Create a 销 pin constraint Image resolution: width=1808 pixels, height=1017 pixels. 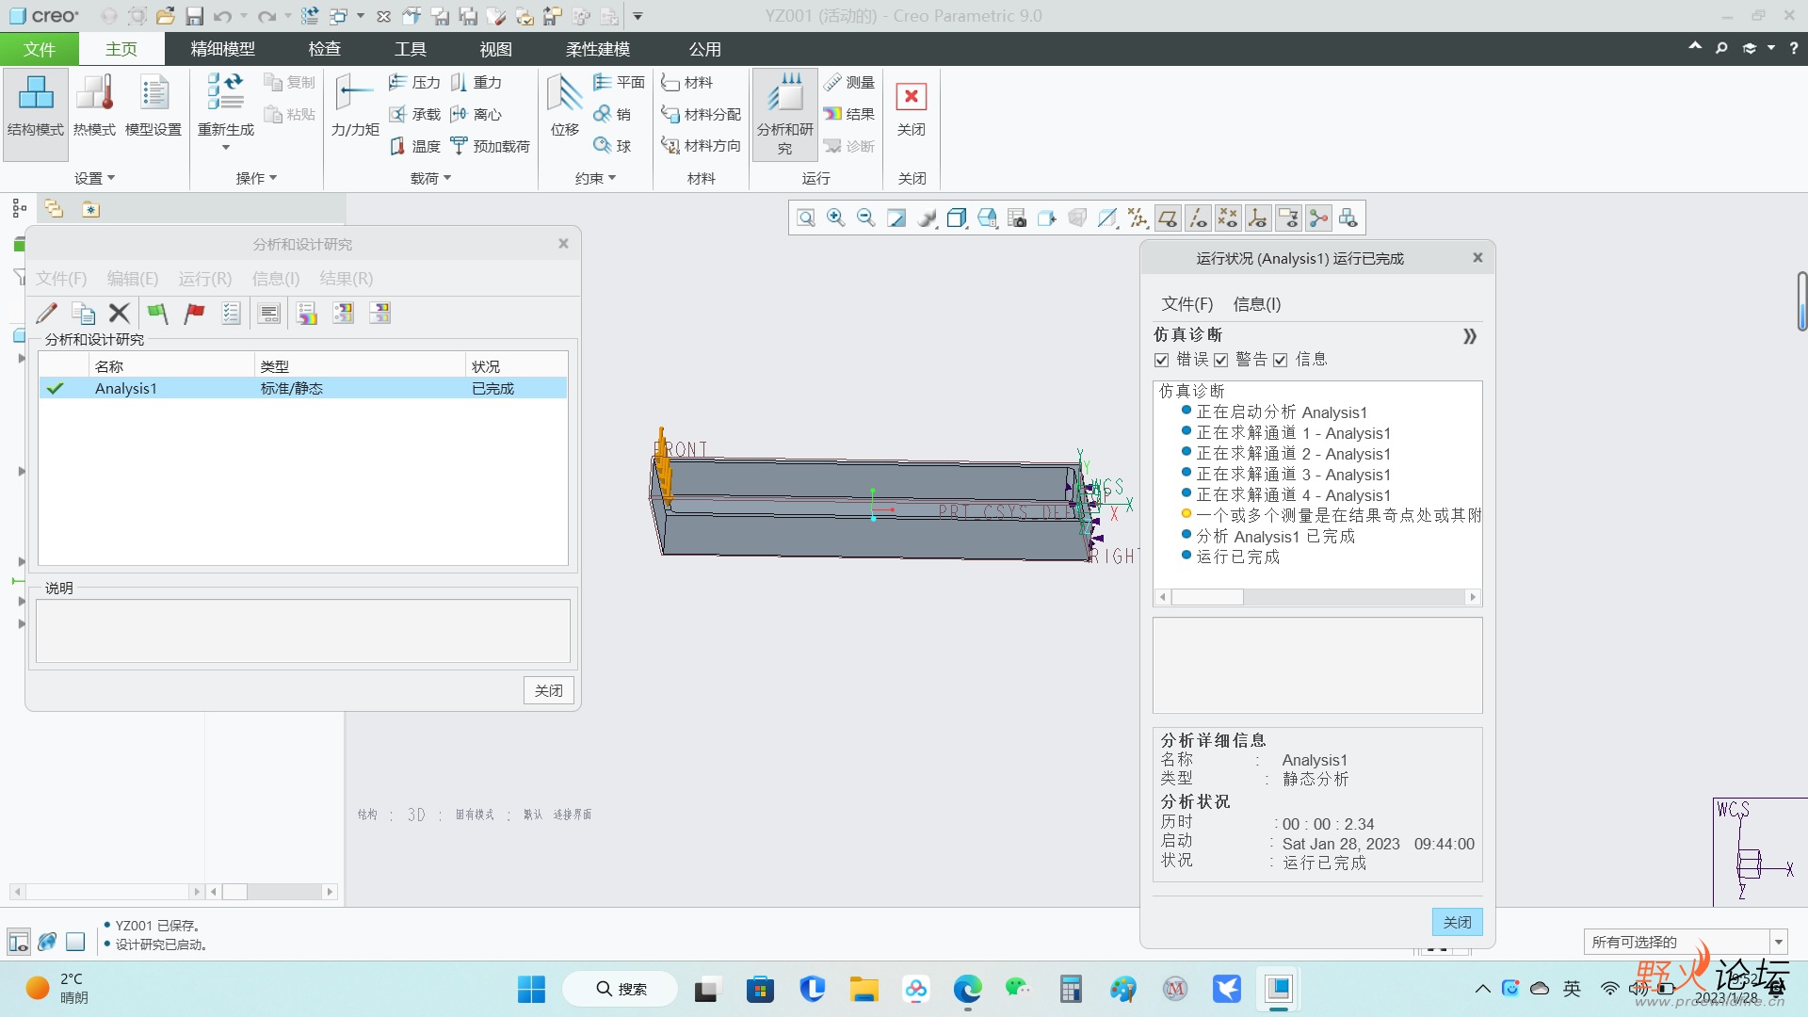pos(612,114)
